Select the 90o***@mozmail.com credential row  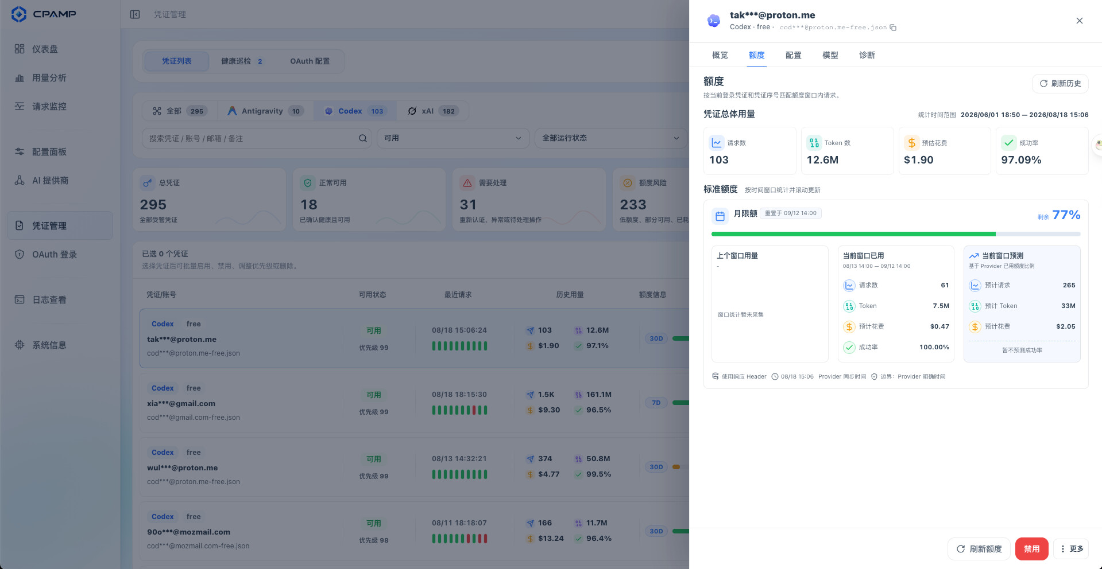(x=413, y=531)
